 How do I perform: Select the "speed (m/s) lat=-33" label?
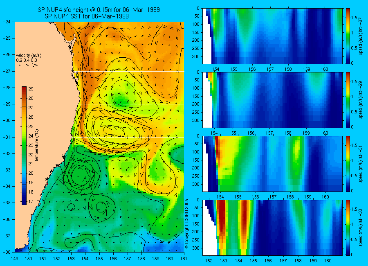[361, 228]
